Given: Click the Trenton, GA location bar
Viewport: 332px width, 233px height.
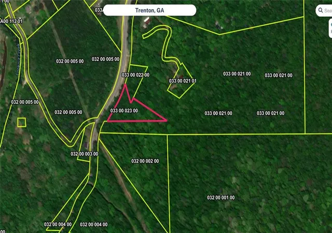Looking at the screenshot, I should point(150,10).
